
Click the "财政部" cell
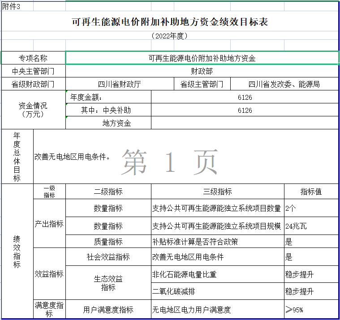click(202, 71)
